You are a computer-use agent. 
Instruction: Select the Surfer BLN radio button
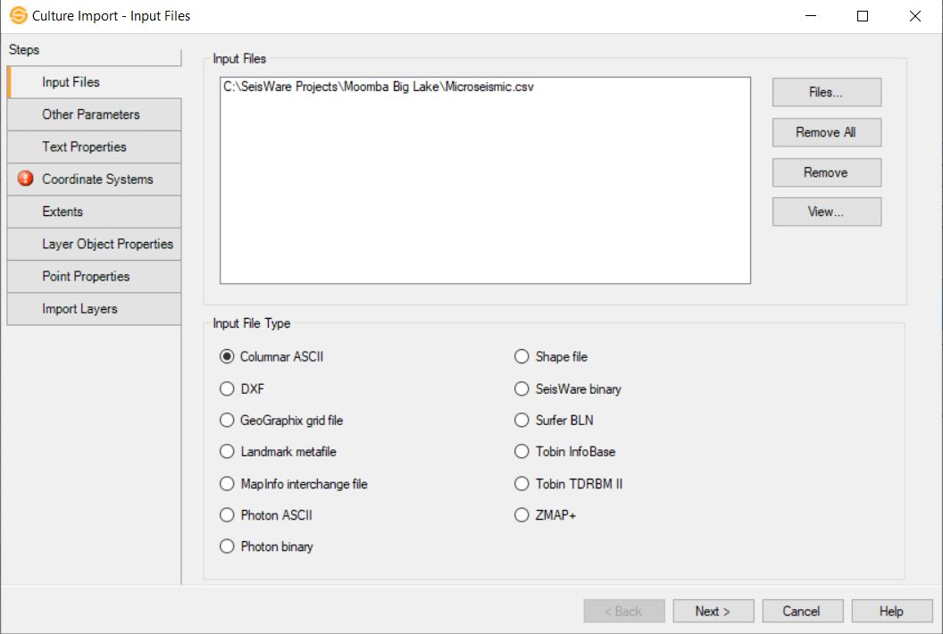522,421
